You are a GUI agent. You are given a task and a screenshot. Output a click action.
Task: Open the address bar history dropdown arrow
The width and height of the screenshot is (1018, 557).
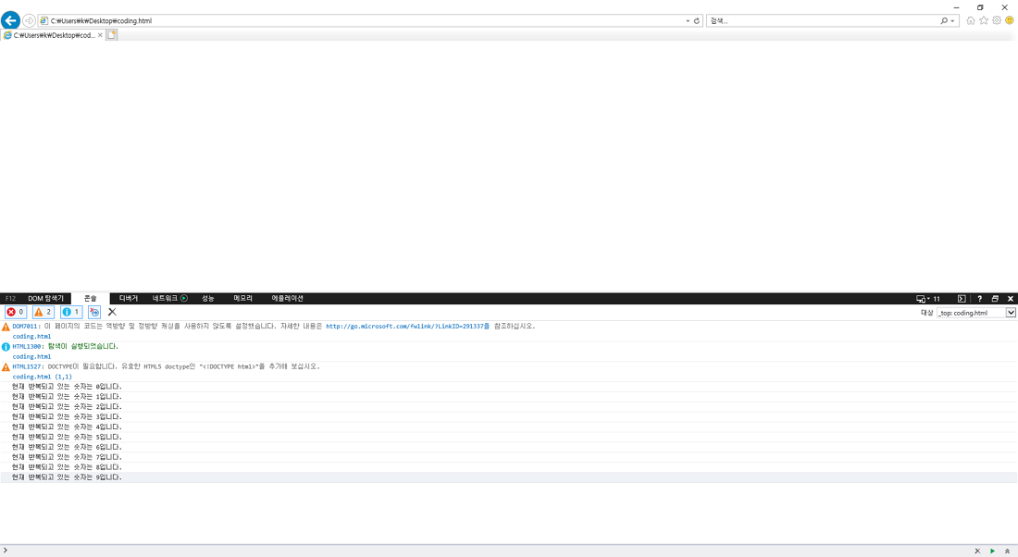tap(688, 20)
